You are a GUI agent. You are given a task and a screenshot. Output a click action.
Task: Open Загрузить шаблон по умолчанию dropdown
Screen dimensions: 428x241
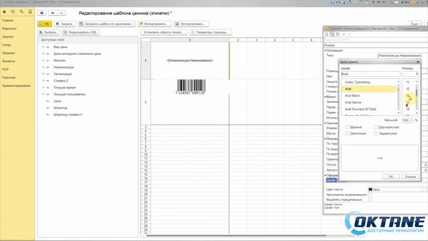pos(106,24)
